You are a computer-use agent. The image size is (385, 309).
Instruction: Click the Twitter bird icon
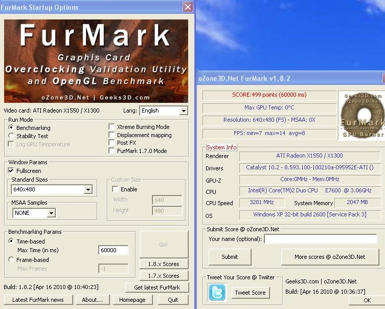(x=217, y=292)
